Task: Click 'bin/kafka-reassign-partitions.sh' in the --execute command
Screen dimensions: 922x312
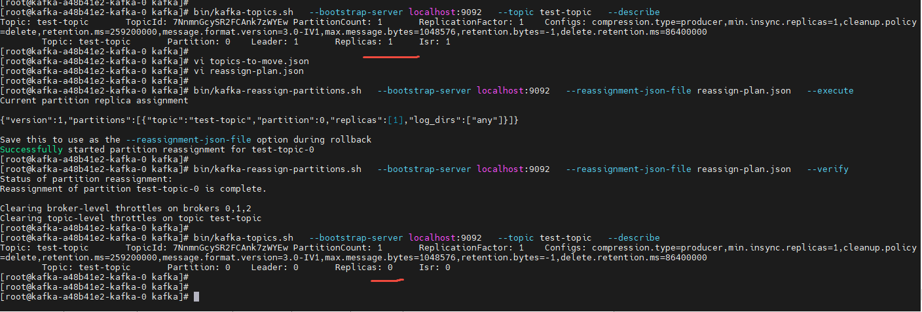Action: [278, 91]
